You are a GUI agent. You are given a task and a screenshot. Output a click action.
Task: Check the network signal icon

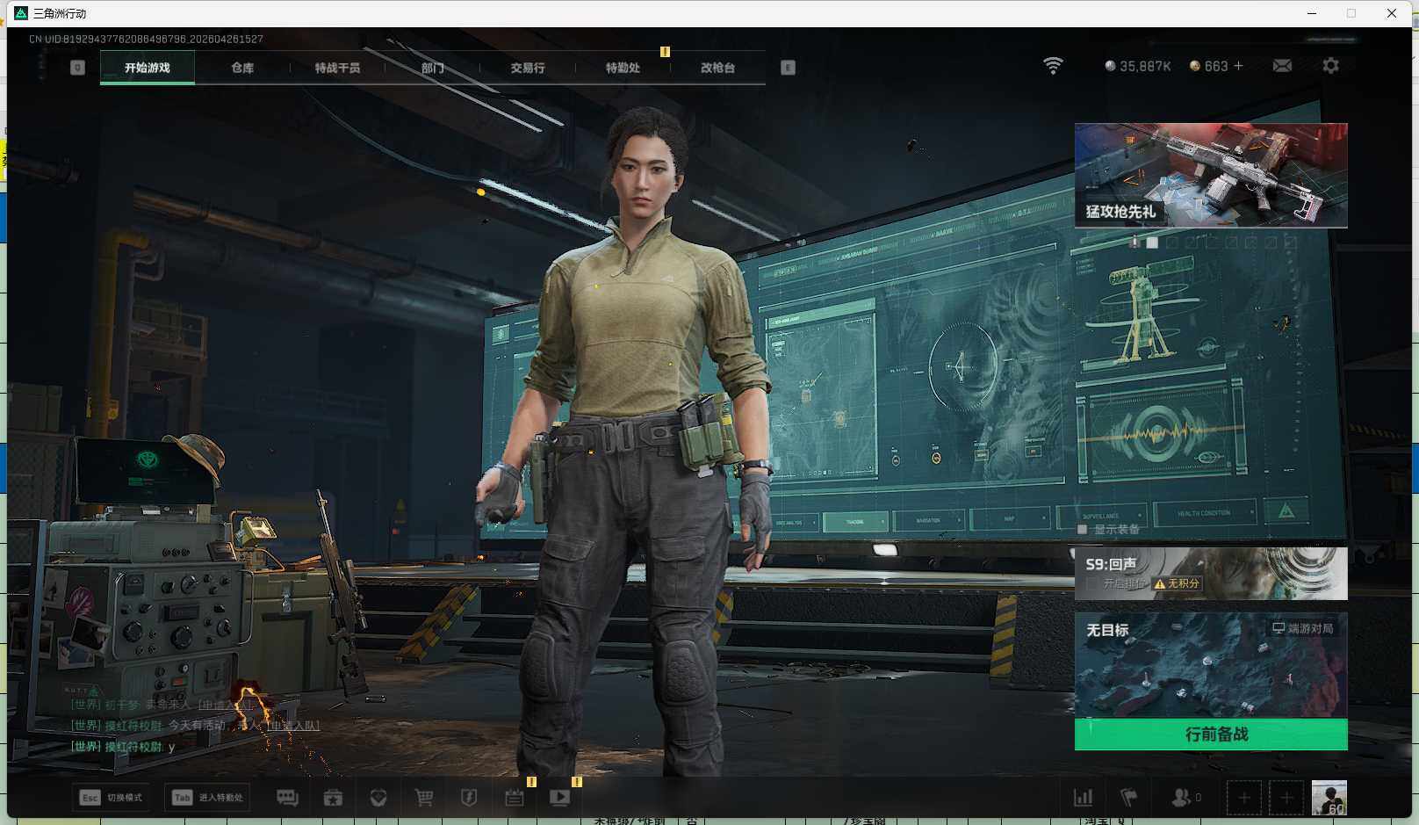point(1053,66)
